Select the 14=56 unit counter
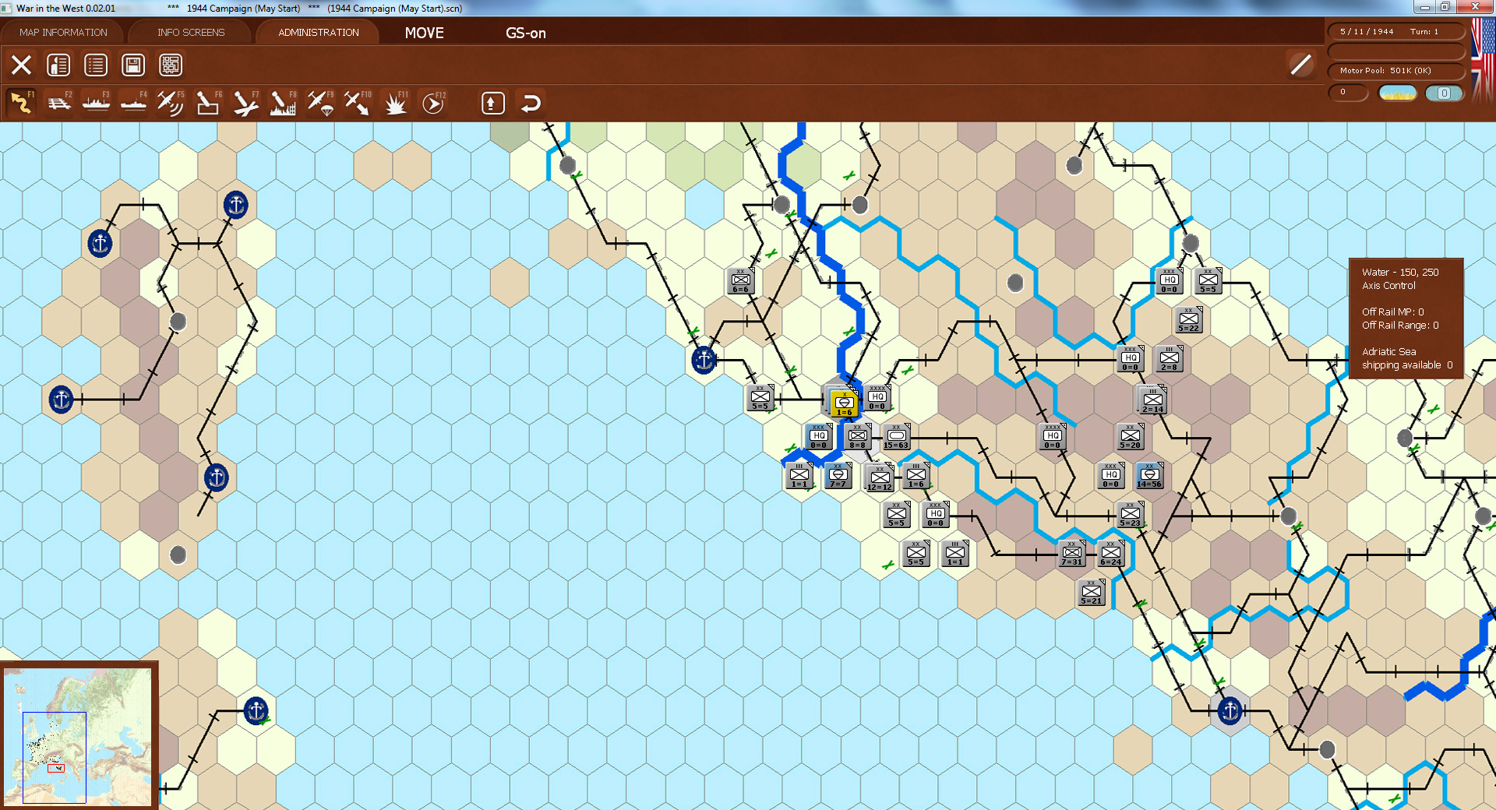 (1149, 475)
